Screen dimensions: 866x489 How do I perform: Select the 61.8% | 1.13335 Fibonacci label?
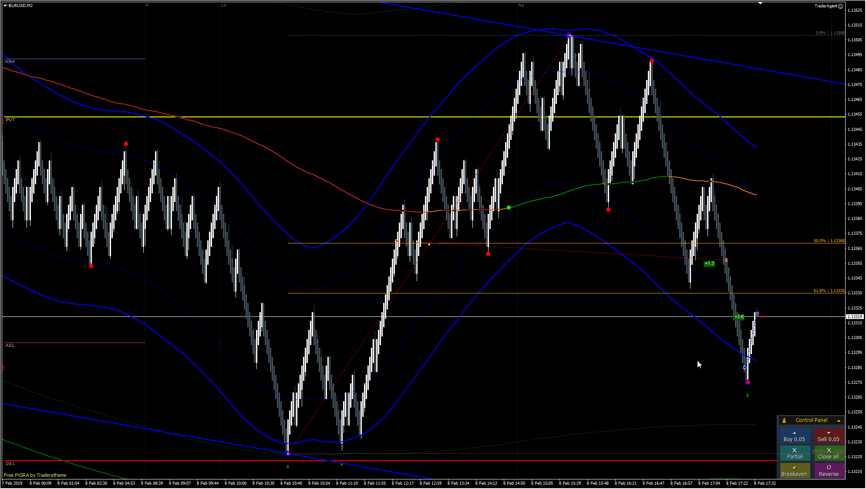pos(829,291)
